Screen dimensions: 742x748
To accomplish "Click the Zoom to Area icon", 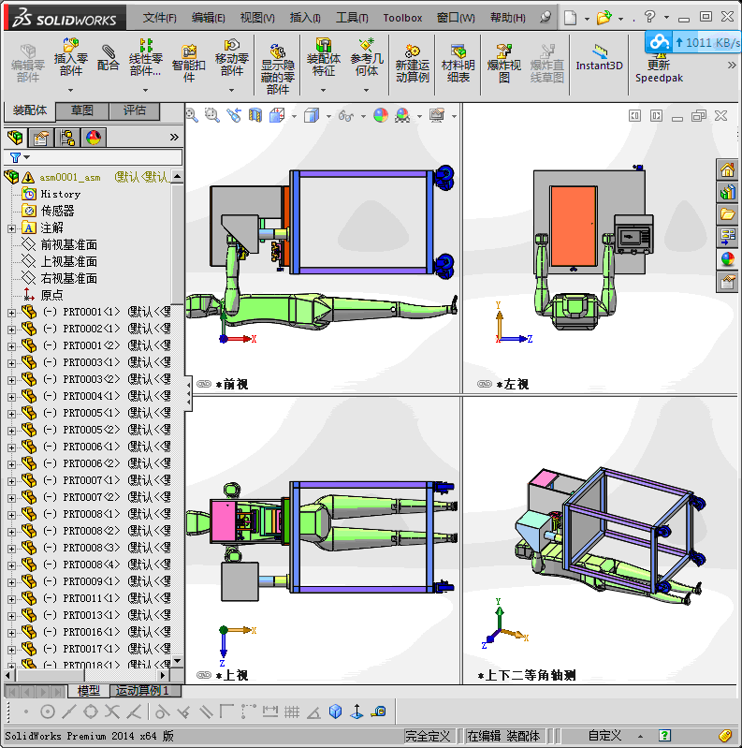I will 212,115.
